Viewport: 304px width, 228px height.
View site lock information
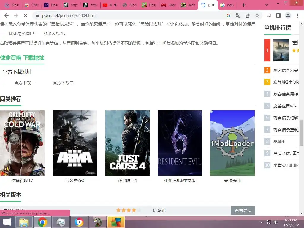pyautogui.click(x=37, y=15)
